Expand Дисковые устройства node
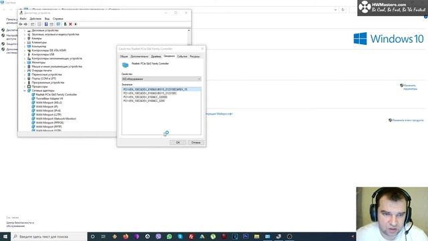Image resolution: width=428 pixels, height=241 pixels. point(25,31)
